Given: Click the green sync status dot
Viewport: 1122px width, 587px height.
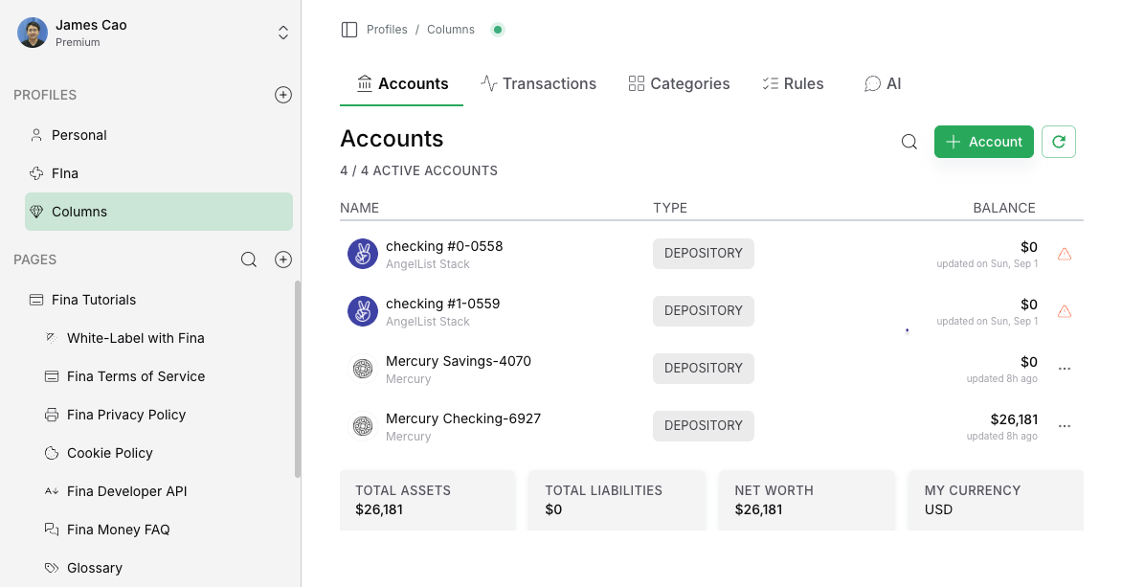Looking at the screenshot, I should click(497, 30).
